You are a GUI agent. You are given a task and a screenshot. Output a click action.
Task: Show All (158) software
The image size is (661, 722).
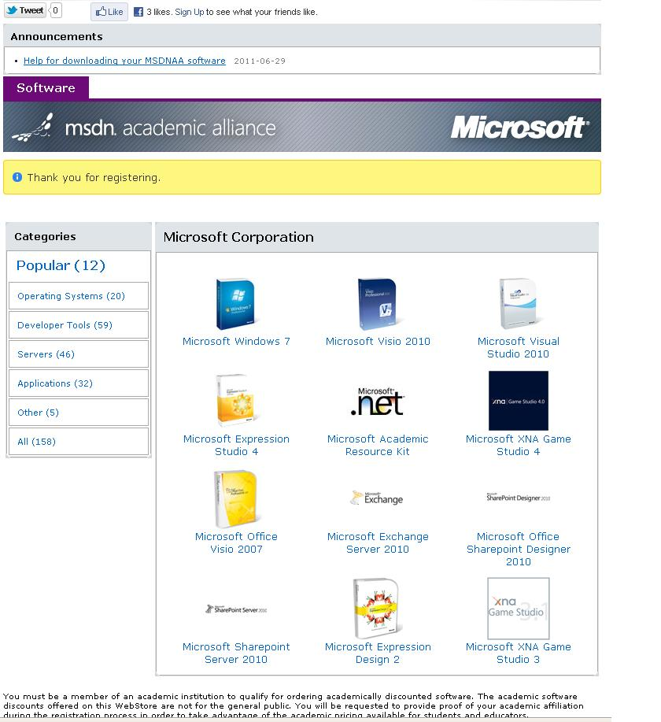[x=79, y=442]
